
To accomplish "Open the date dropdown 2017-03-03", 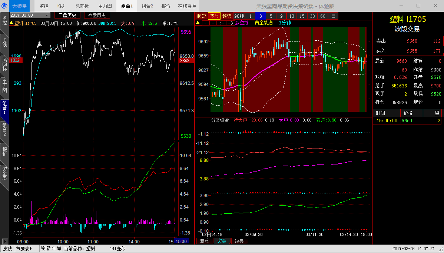I will tap(30, 15).
